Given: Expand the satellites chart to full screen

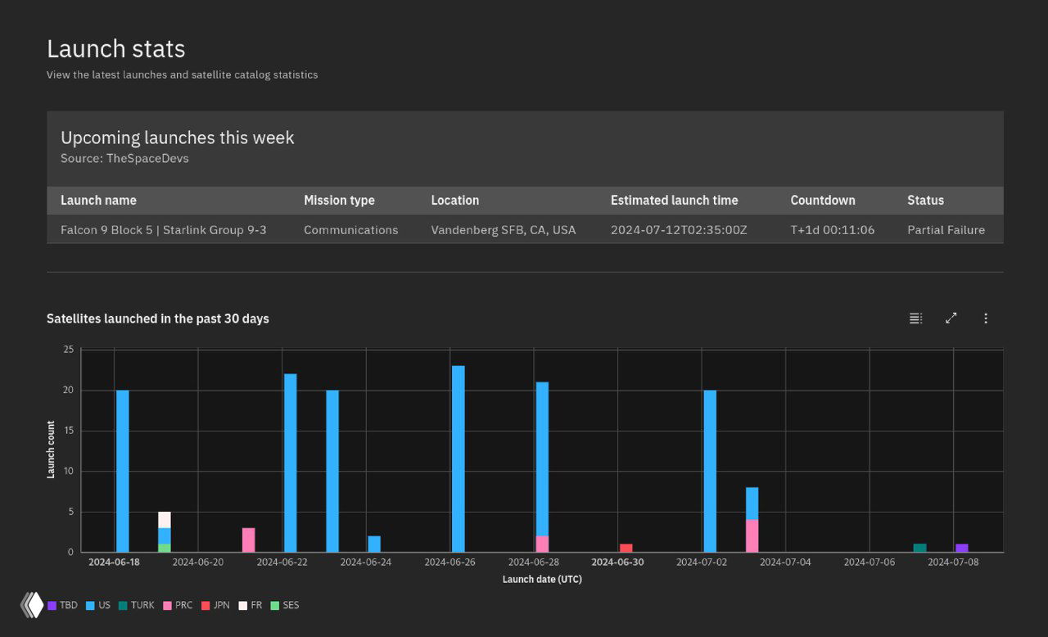Looking at the screenshot, I should (x=951, y=318).
